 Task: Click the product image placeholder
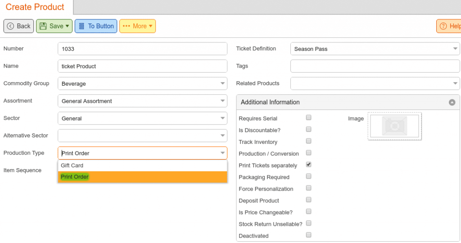pyautogui.click(x=394, y=126)
